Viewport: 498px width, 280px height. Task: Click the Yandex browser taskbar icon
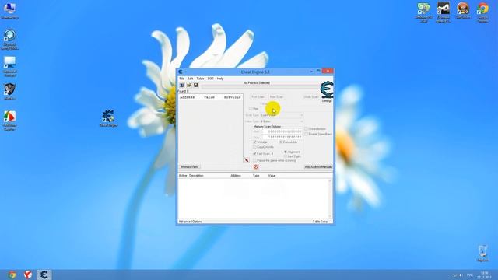(x=28, y=275)
